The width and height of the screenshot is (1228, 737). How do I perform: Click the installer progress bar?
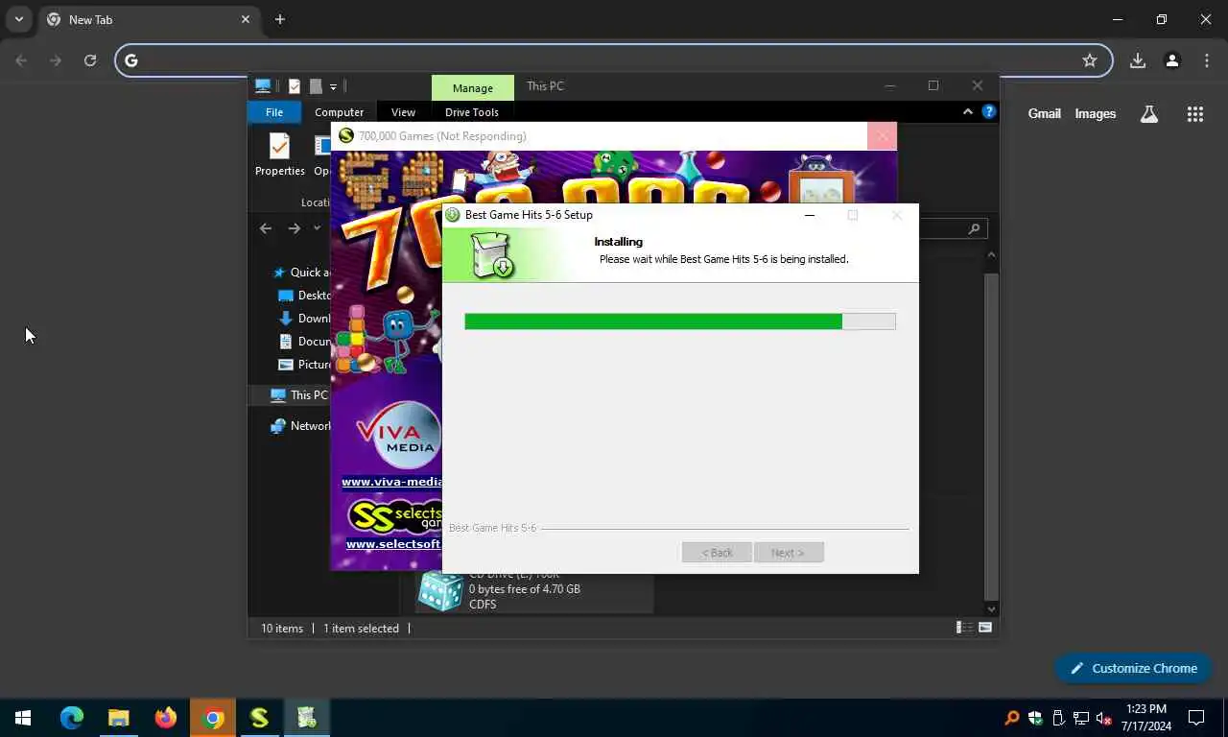click(x=680, y=321)
